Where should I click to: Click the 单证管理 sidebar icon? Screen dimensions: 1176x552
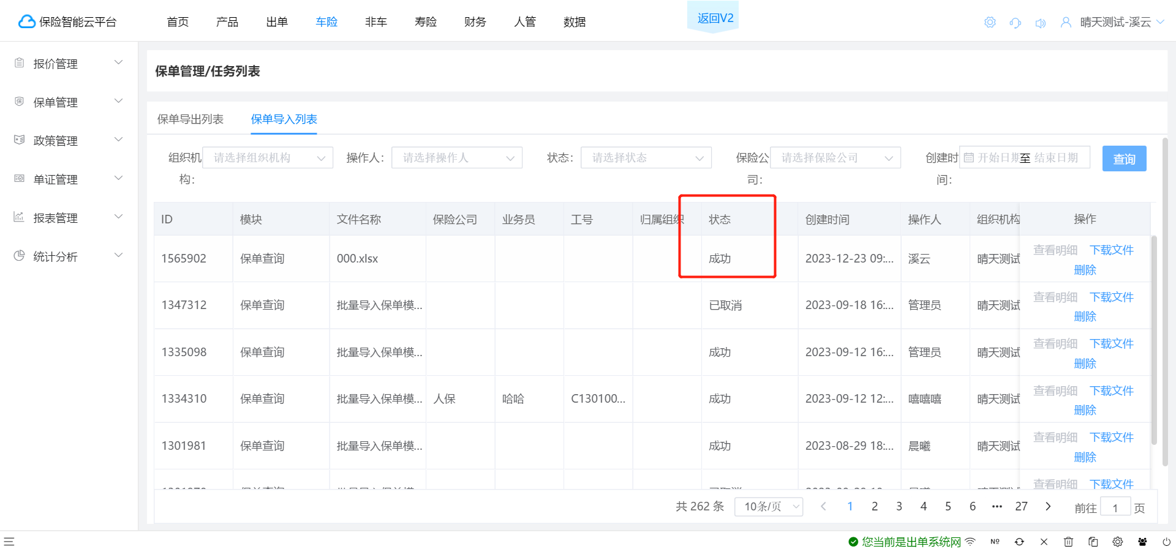[19, 179]
